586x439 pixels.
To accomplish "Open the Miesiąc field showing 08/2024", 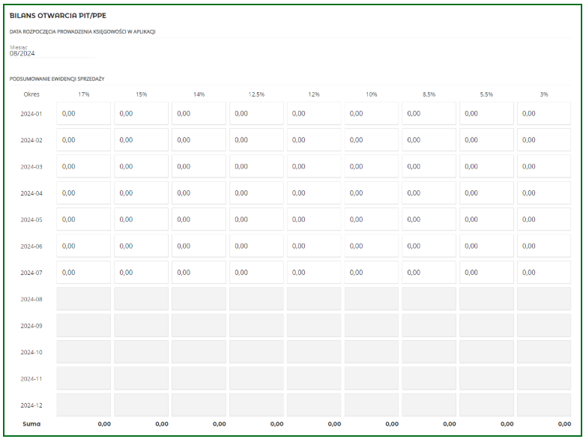I will click(x=52, y=53).
